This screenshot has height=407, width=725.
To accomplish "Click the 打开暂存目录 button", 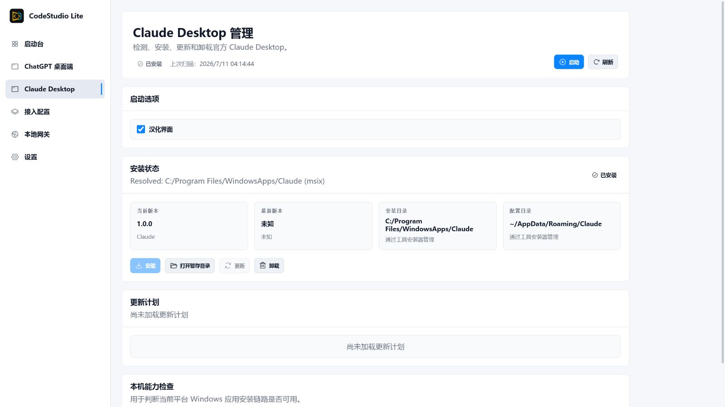I will (190, 266).
